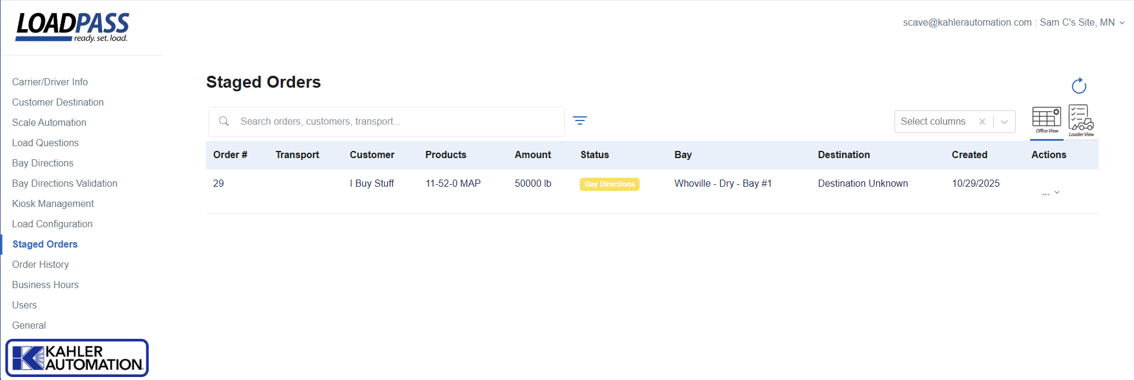Click the Order # column header
Image resolution: width=1134 pixels, height=380 pixels.
click(x=230, y=155)
